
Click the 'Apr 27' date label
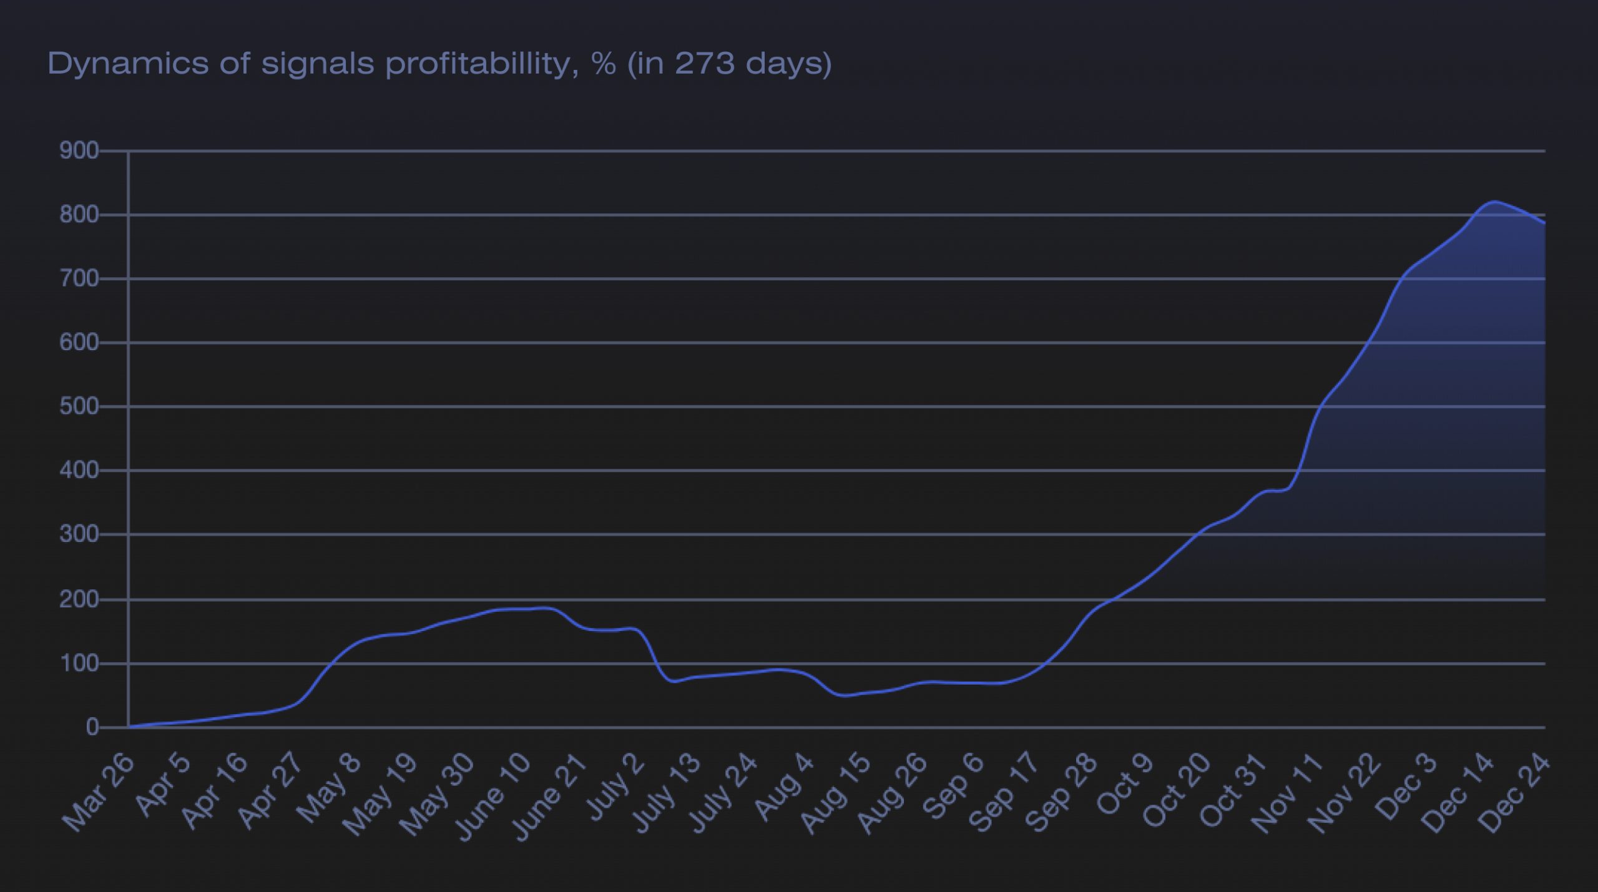270,792
